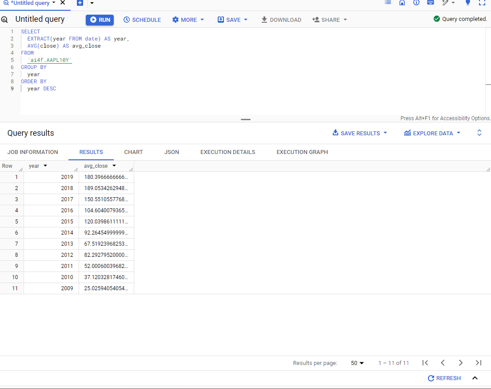The height and width of the screenshot is (389, 491).
Task: Select the 37.12032817460 value cell
Action: 107,277
